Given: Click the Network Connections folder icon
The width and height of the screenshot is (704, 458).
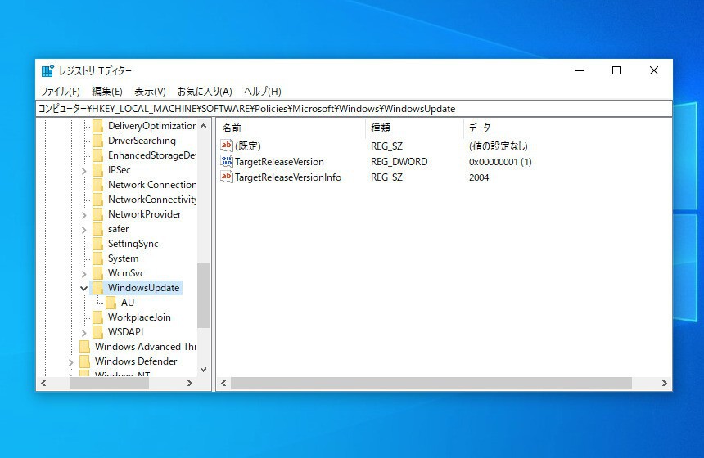Looking at the screenshot, I should click(98, 185).
